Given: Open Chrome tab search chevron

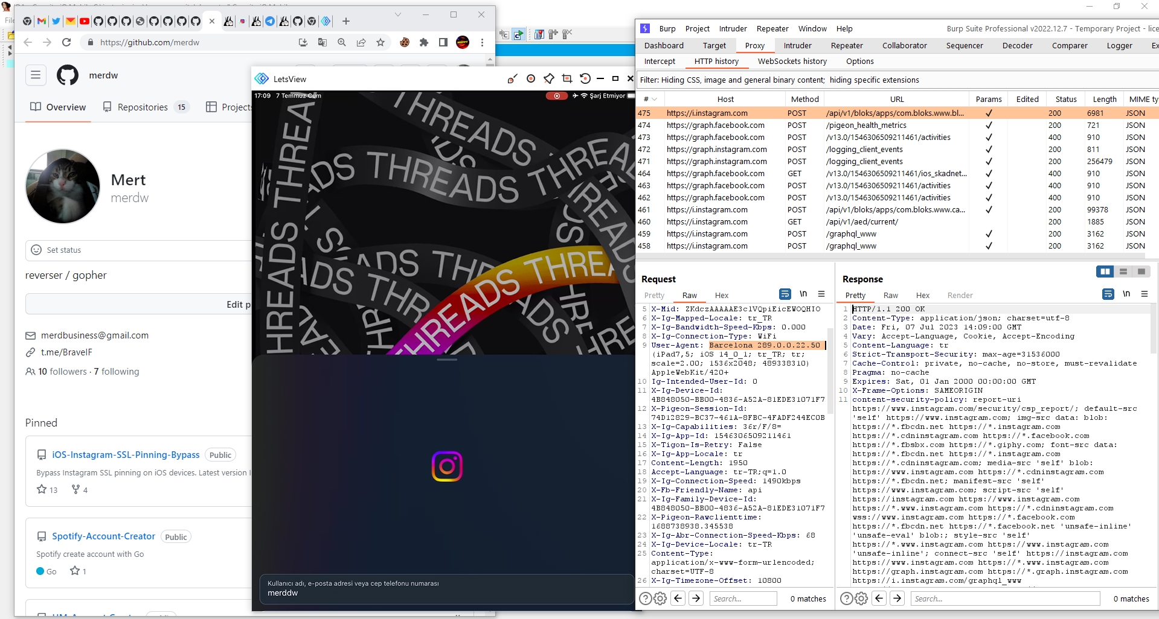Looking at the screenshot, I should [398, 14].
